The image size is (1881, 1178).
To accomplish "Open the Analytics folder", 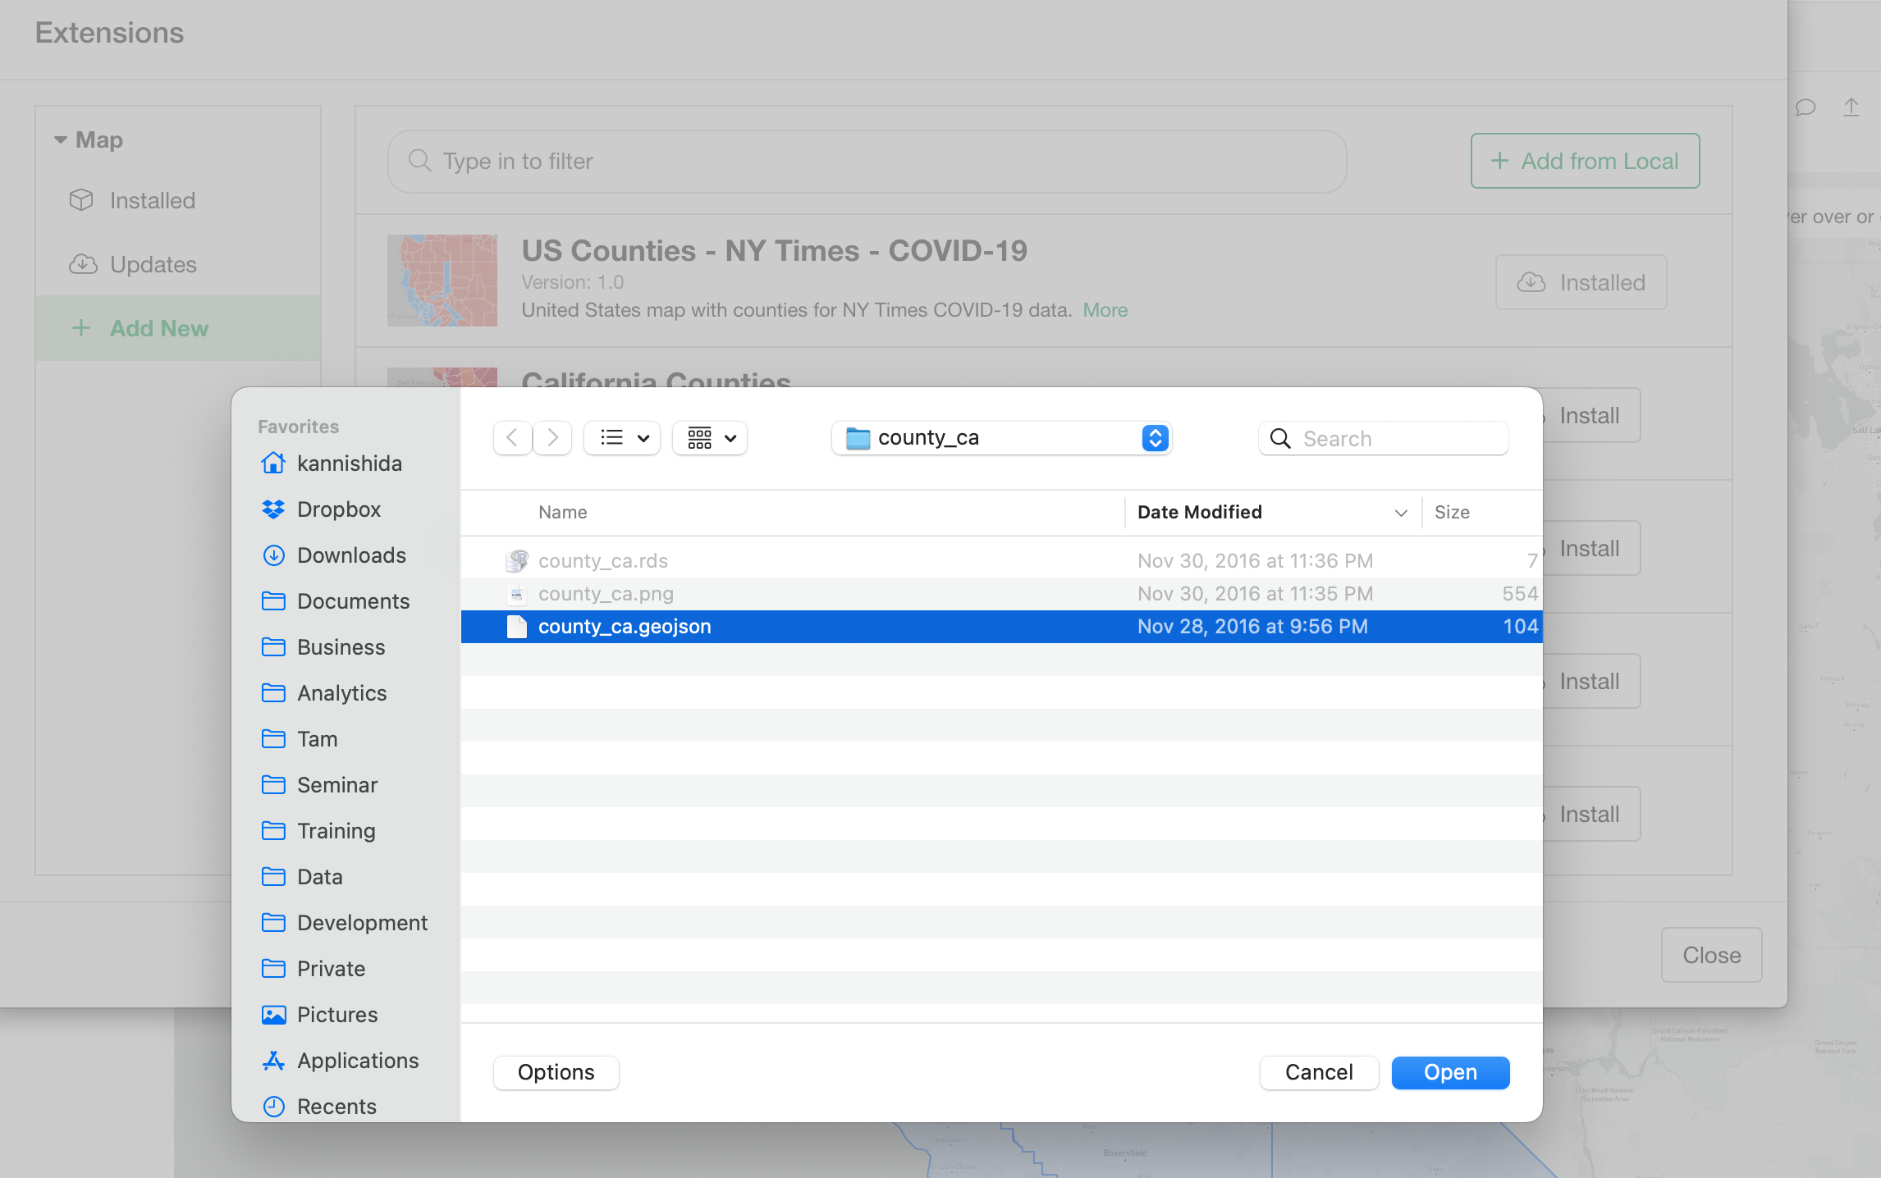I will click(x=323, y=693).
